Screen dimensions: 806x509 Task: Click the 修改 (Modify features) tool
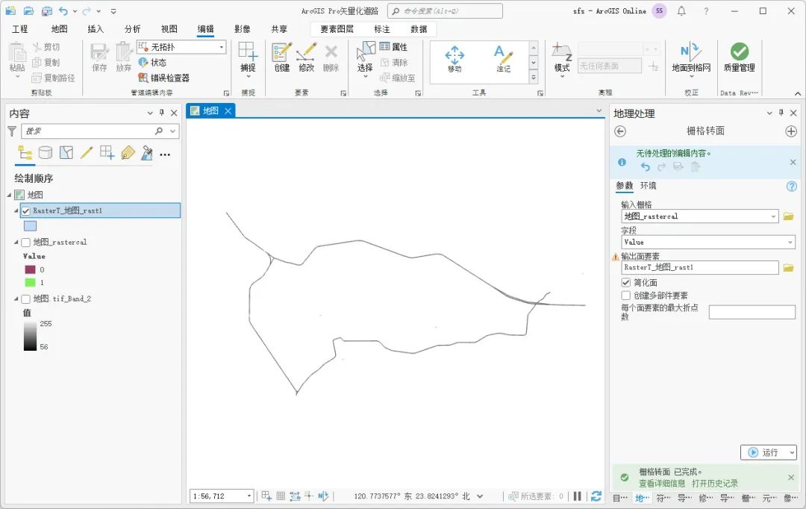(307, 57)
